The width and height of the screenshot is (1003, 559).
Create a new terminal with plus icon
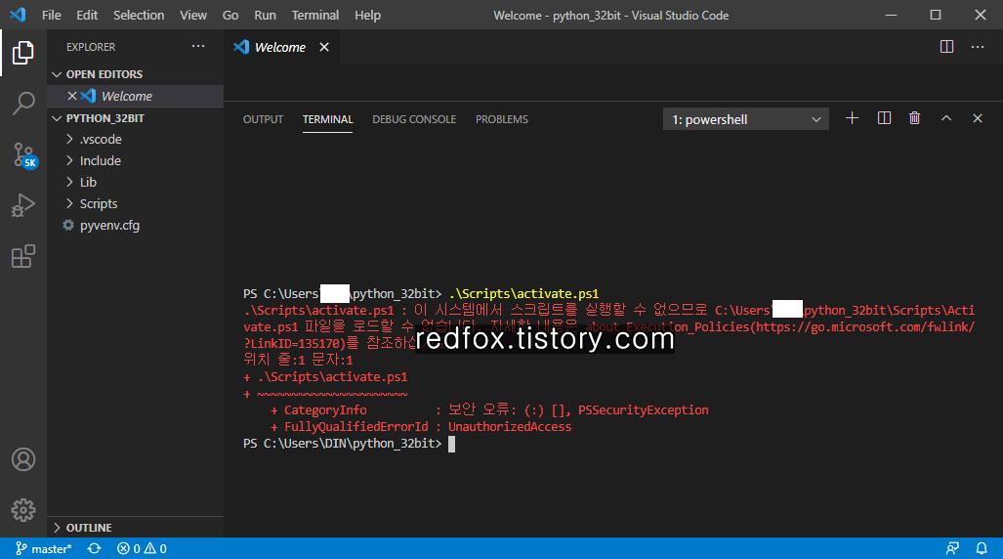point(852,118)
